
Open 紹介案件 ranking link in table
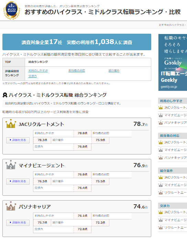pos(114,71)
